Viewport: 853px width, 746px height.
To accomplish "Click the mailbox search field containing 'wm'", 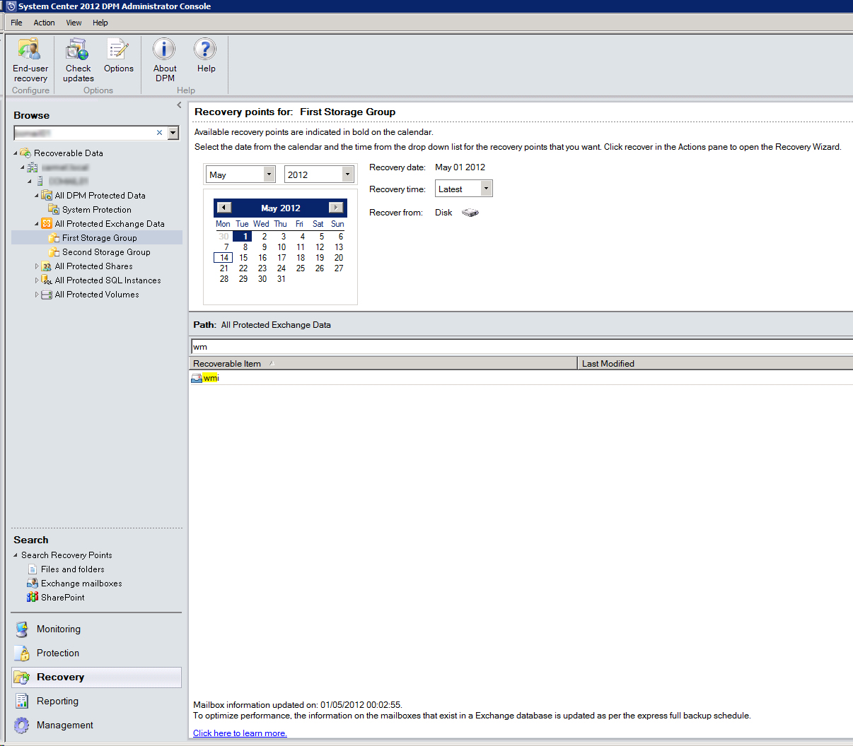I will (522, 346).
